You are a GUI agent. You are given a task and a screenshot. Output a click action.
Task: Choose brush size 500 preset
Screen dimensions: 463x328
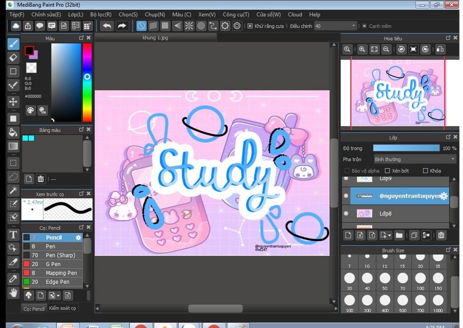click(x=402, y=303)
